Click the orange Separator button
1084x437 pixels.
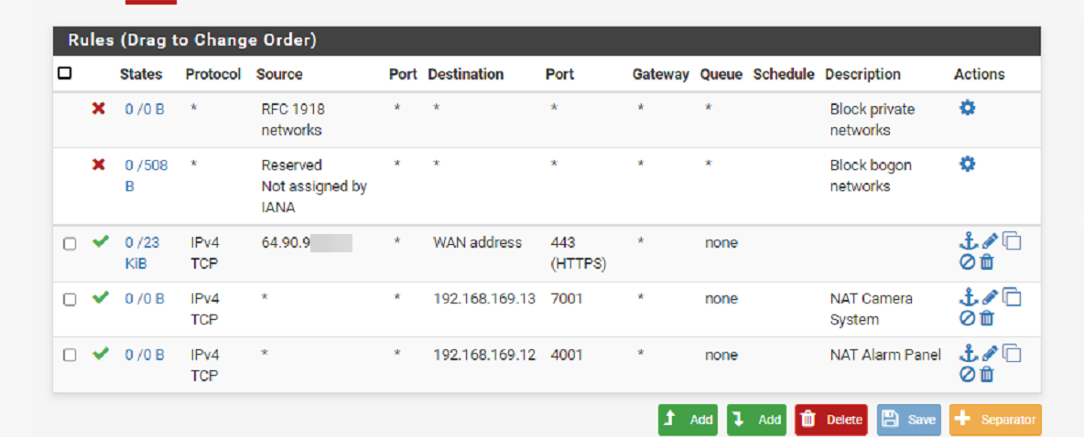click(x=995, y=420)
